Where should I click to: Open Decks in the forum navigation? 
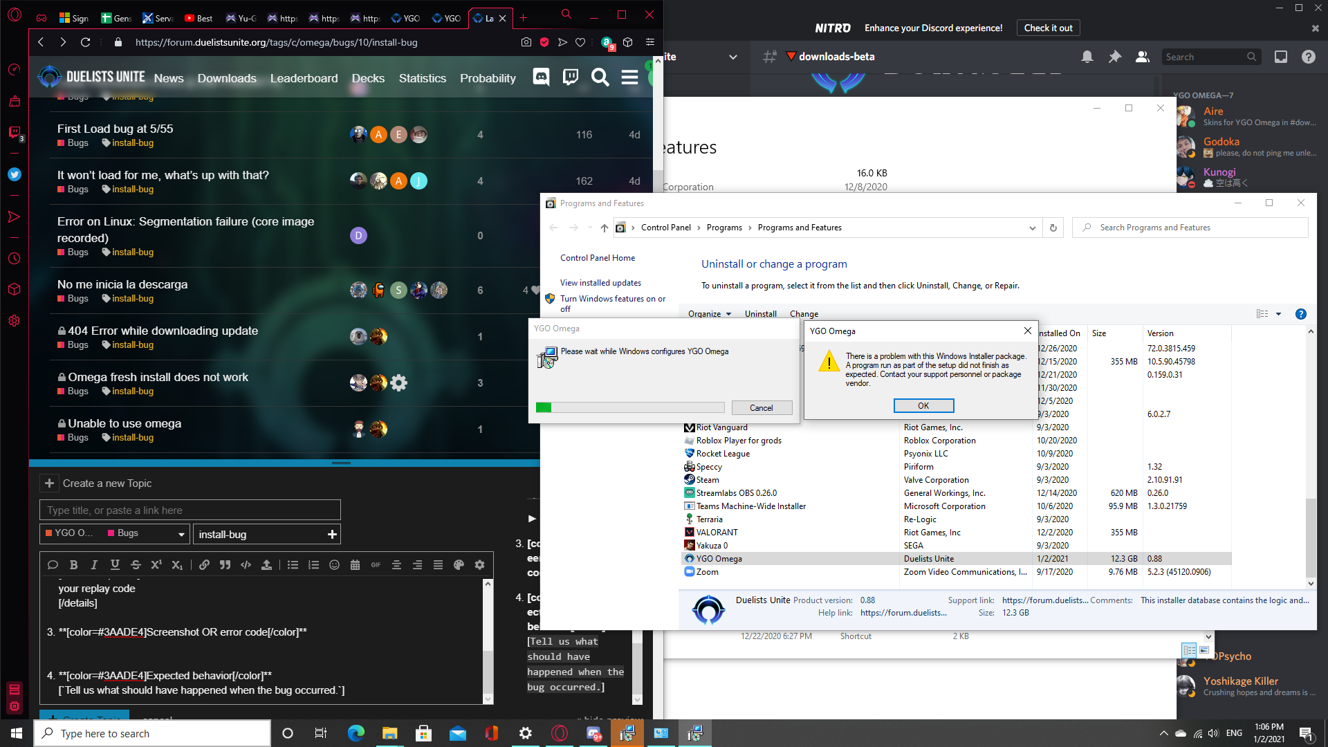pyautogui.click(x=368, y=78)
